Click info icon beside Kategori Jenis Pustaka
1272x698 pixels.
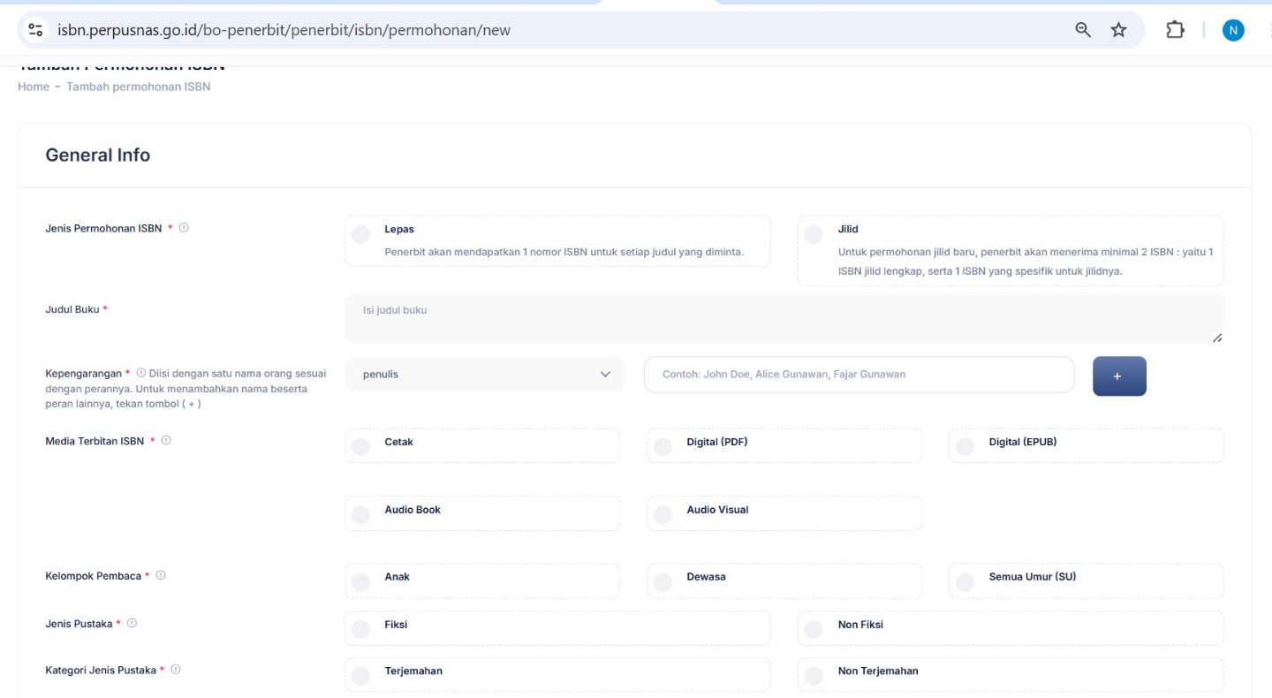point(176,671)
